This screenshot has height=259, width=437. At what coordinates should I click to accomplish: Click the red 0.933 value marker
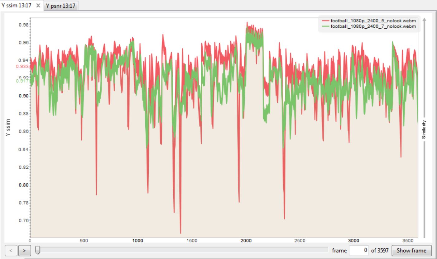22,66
